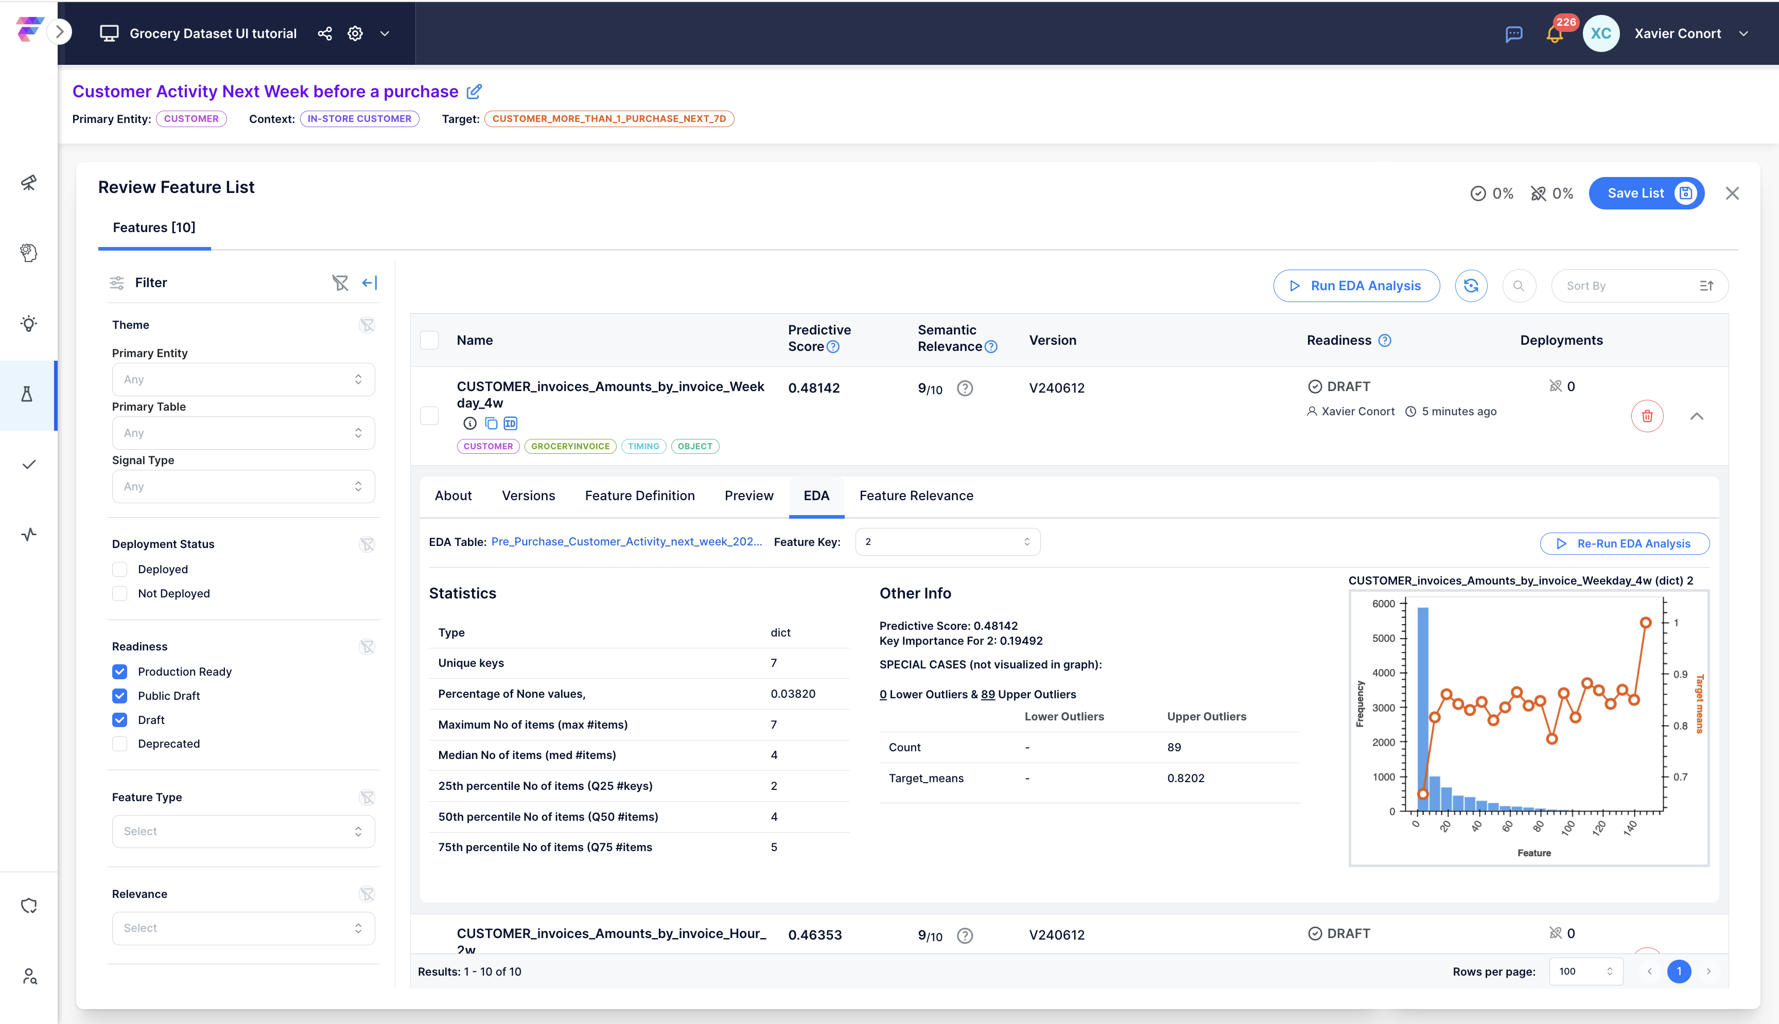
Task: Uncheck the Draft readiness filter
Action: (x=120, y=720)
